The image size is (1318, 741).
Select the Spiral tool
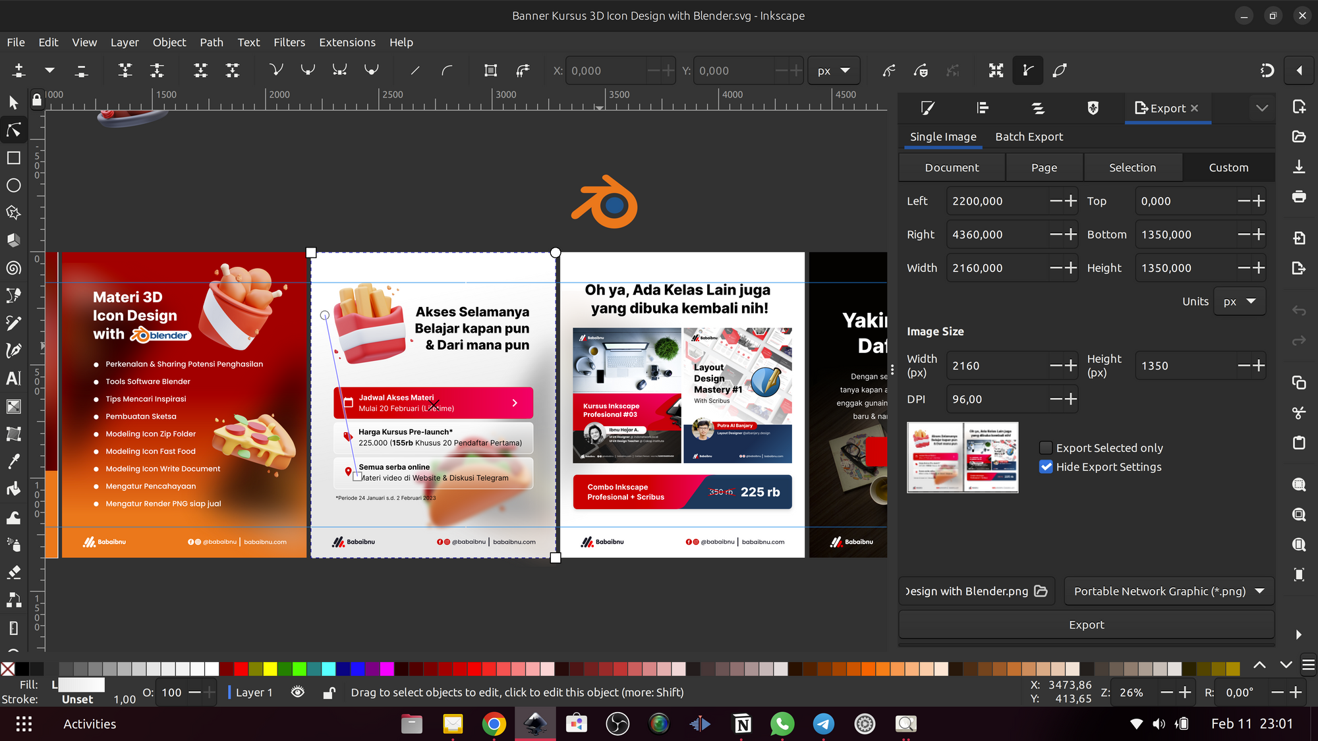(13, 268)
